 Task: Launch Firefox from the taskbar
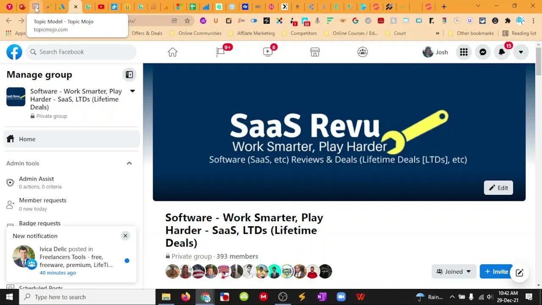coord(185,297)
